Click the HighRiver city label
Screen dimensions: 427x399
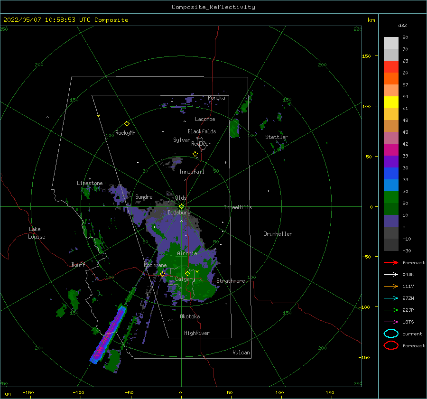click(x=197, y=333)
